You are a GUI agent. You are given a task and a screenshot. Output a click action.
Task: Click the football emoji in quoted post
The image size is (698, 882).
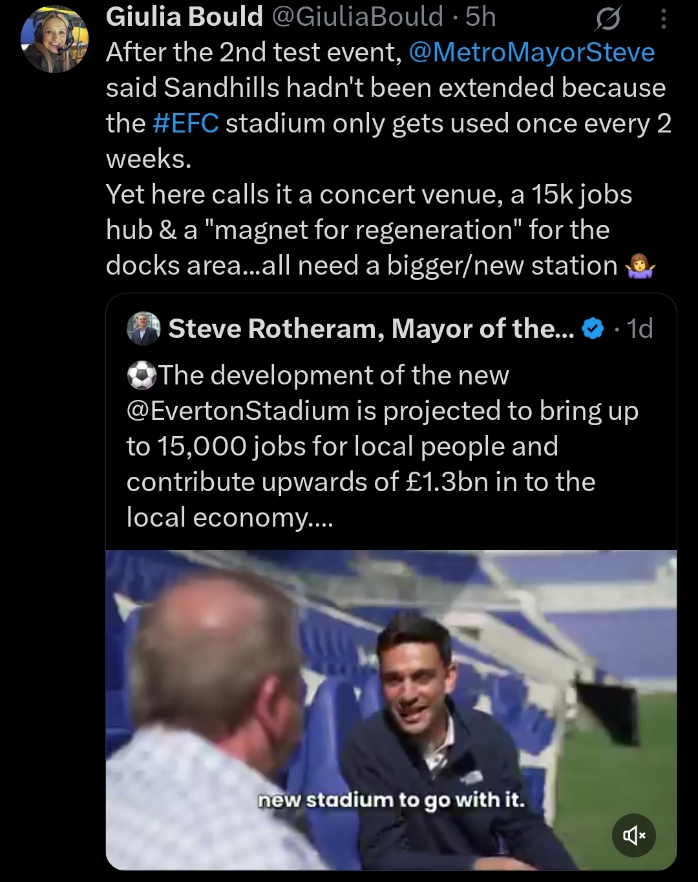coord(142,375)
